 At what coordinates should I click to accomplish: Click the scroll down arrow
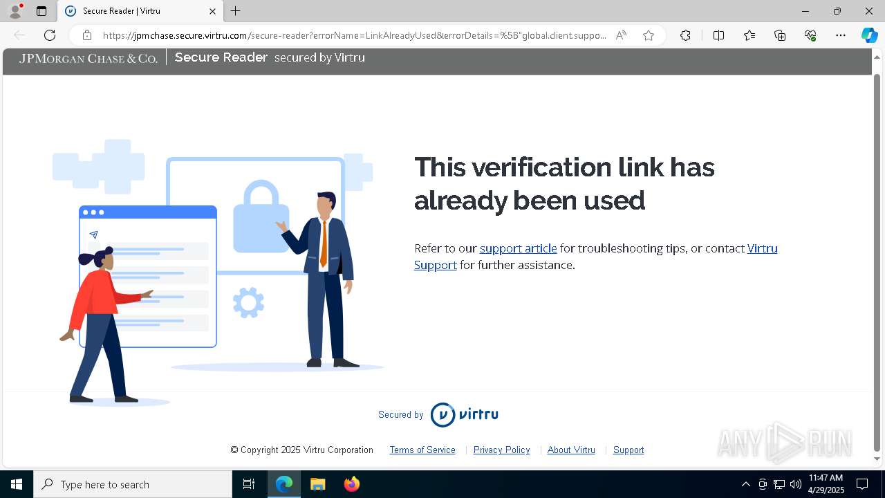pos(877,459)
